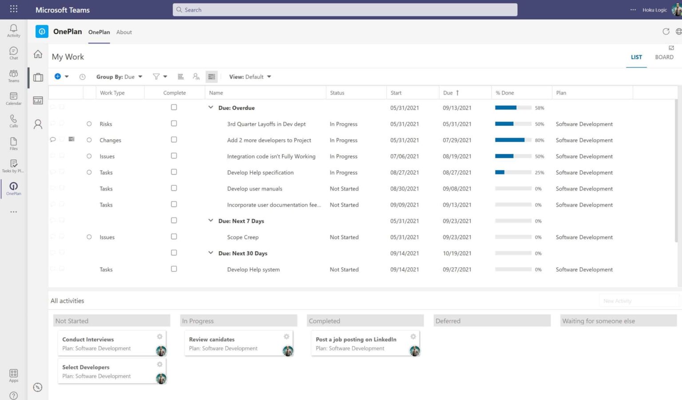The height and width of the screenshot is (400, 682).
Task: Open the Calendar icon in sidebar
Action: pyautogui.click(x=14, y=99)
